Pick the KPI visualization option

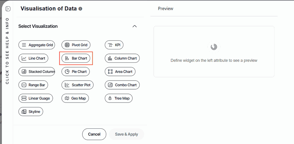coord(114,45)
